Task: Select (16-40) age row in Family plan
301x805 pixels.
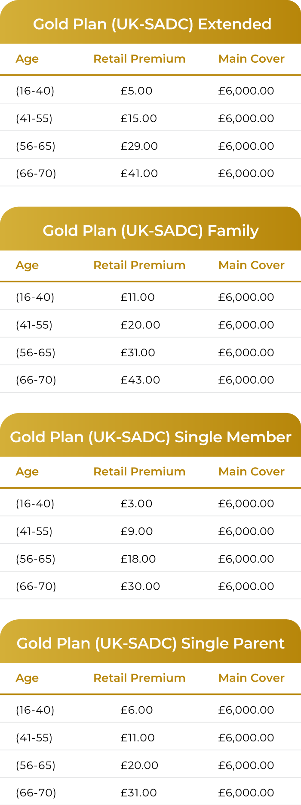Action: pyautogui.click(x=150, y=297)
